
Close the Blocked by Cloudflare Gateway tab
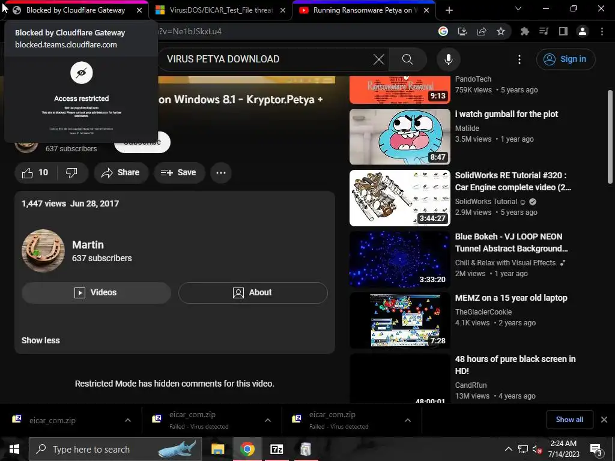coord(139,10)
